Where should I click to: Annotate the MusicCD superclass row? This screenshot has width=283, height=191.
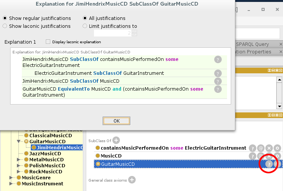(x=261, y=156)
